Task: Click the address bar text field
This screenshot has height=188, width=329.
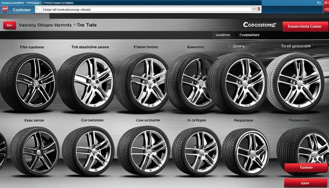Action: tap(145, 10)
